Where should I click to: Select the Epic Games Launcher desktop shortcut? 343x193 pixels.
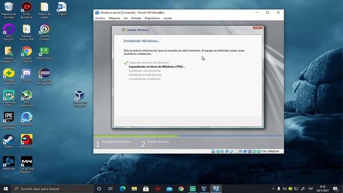pos(9,121)
